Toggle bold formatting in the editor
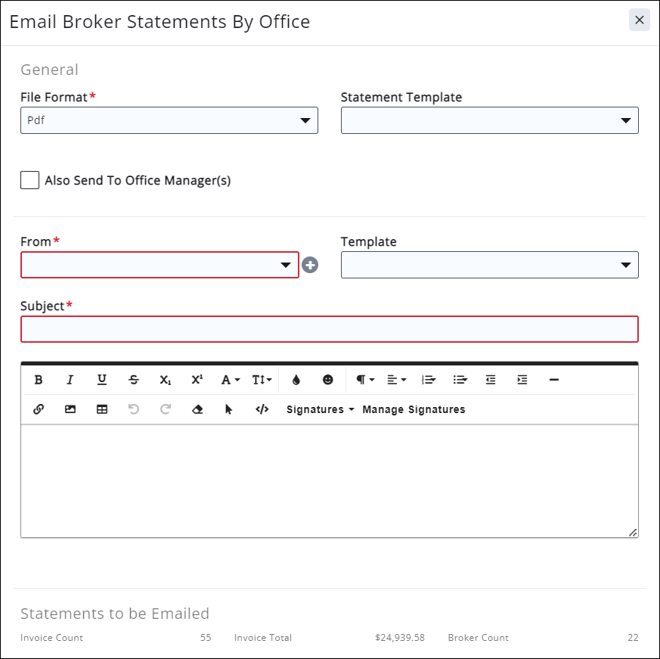Viewport: 660px width, 659px height. click(x=39, y=380)
